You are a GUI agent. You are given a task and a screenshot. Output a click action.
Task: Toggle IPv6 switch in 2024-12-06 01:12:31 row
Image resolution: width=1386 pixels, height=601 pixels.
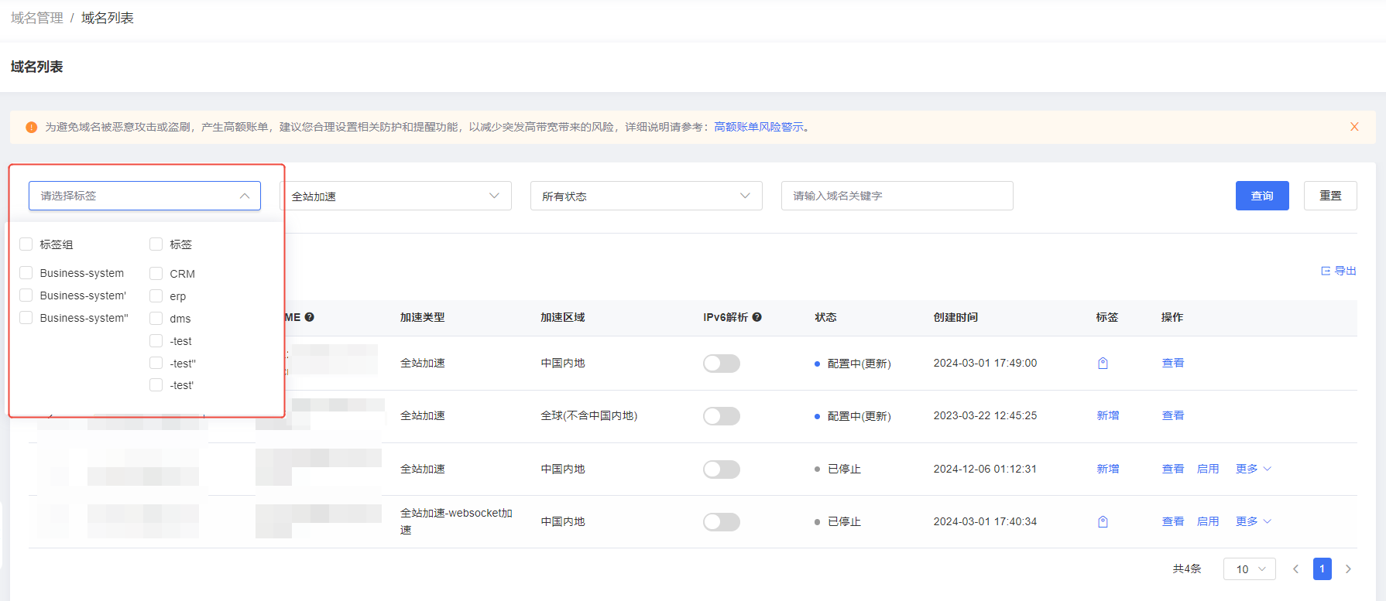click(x=722, y=470)
